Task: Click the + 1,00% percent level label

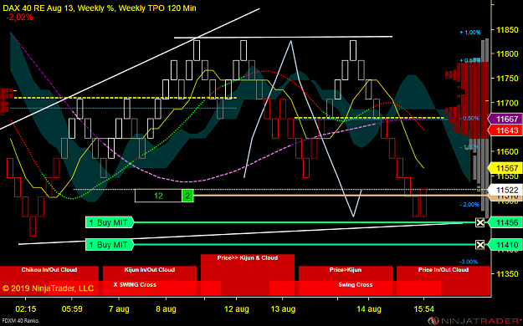Action: [470, 33]
